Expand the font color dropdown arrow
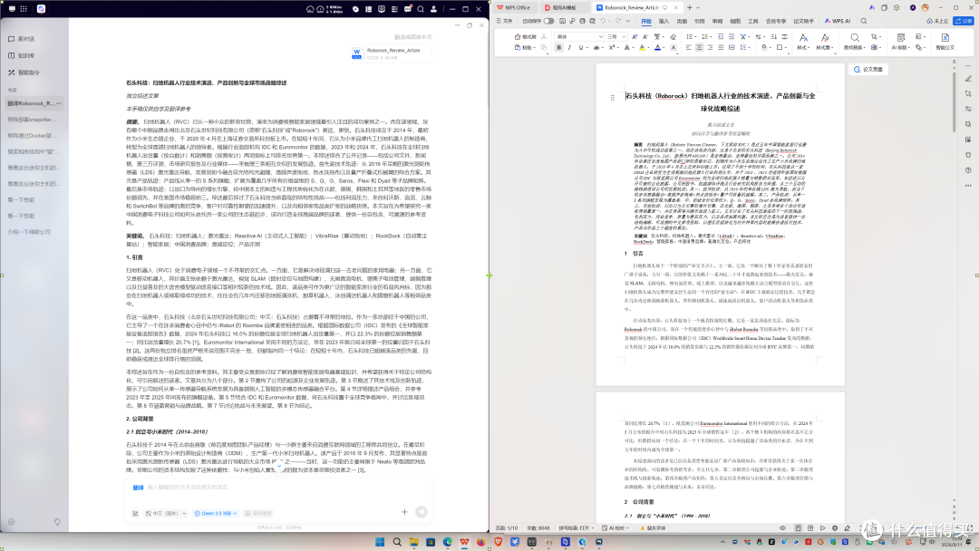Screen dimensions: 979x551 click(x=664, y=48)
